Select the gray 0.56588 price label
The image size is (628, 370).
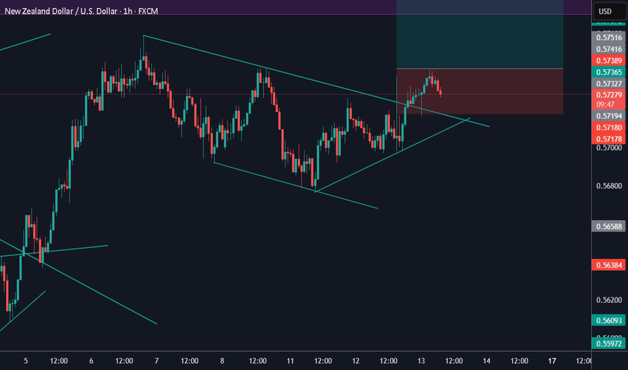click(608, 227)
